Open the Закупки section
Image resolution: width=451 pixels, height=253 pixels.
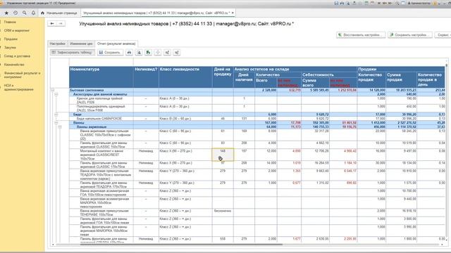[x=10, y=48]
